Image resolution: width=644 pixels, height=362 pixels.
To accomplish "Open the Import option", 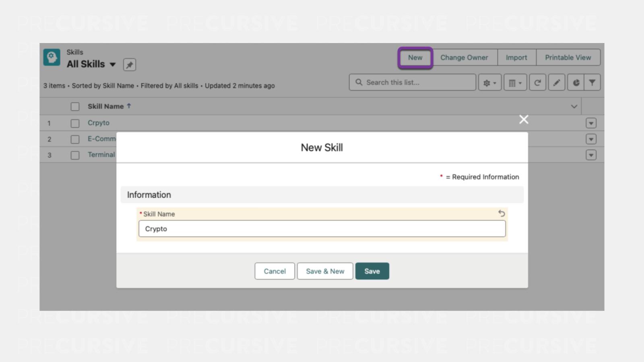I will click(x=516, y=57).
